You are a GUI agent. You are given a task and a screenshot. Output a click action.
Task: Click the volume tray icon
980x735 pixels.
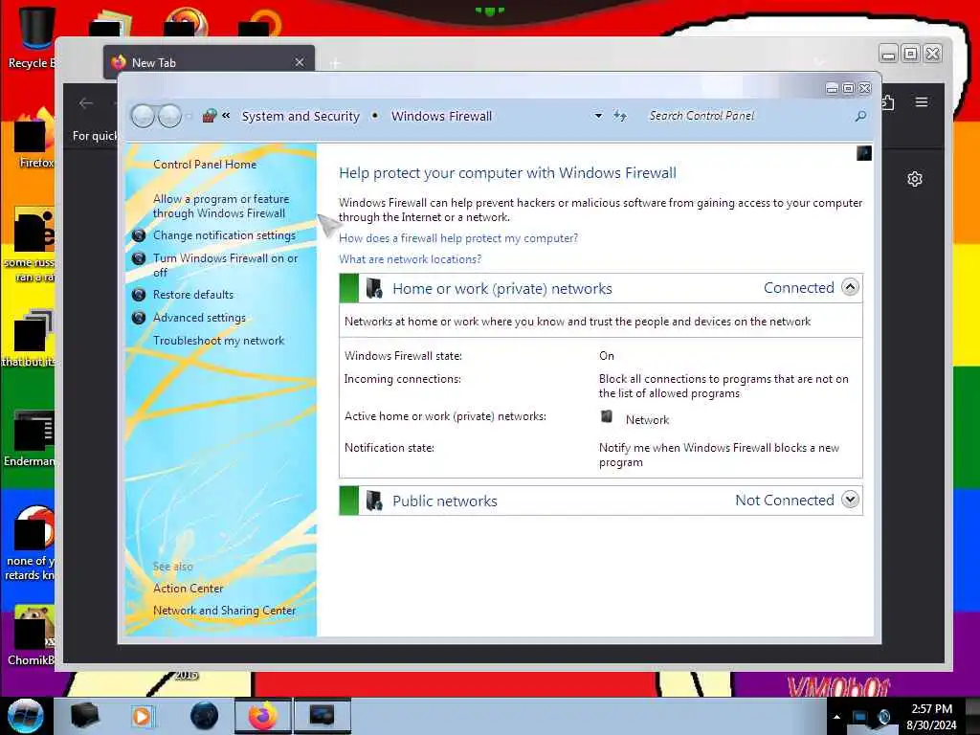[x=883, y=717]
